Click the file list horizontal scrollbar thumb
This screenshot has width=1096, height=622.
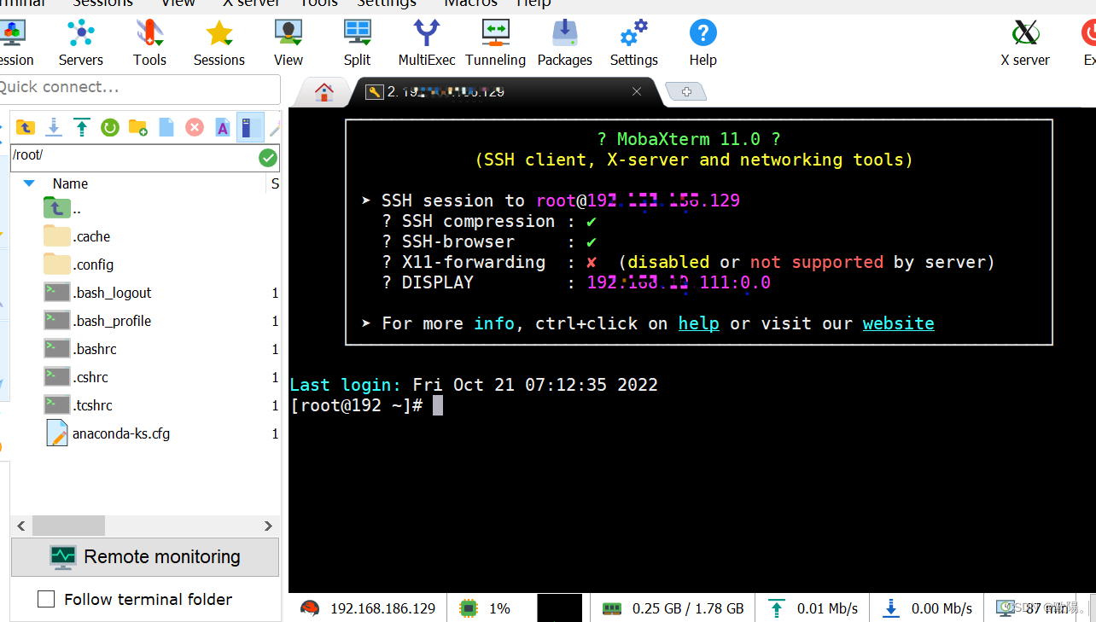pos(68,526)
